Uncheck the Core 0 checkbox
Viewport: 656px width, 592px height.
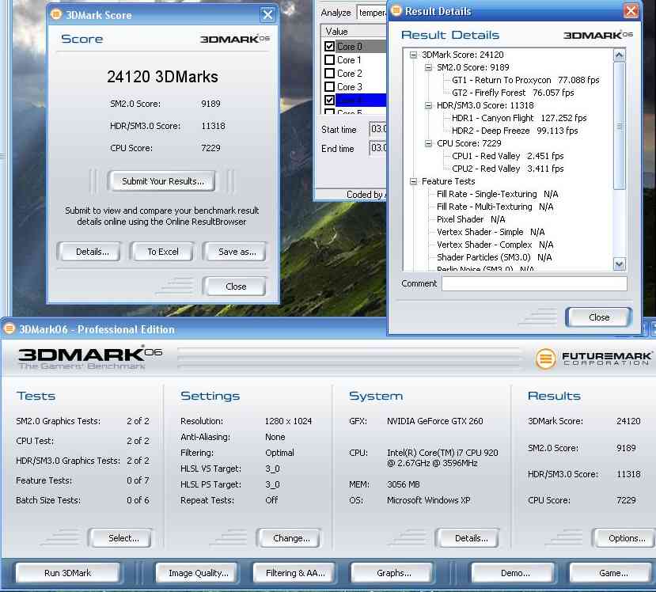click(329, 47)
